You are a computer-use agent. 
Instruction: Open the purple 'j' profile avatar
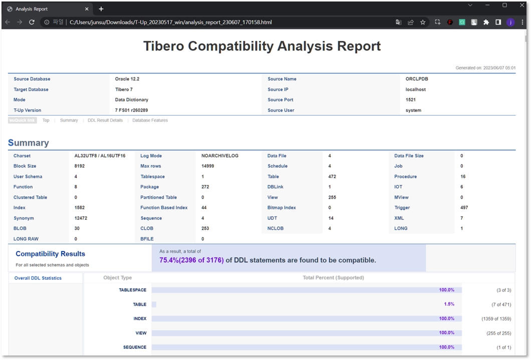(x=510, y=22)
